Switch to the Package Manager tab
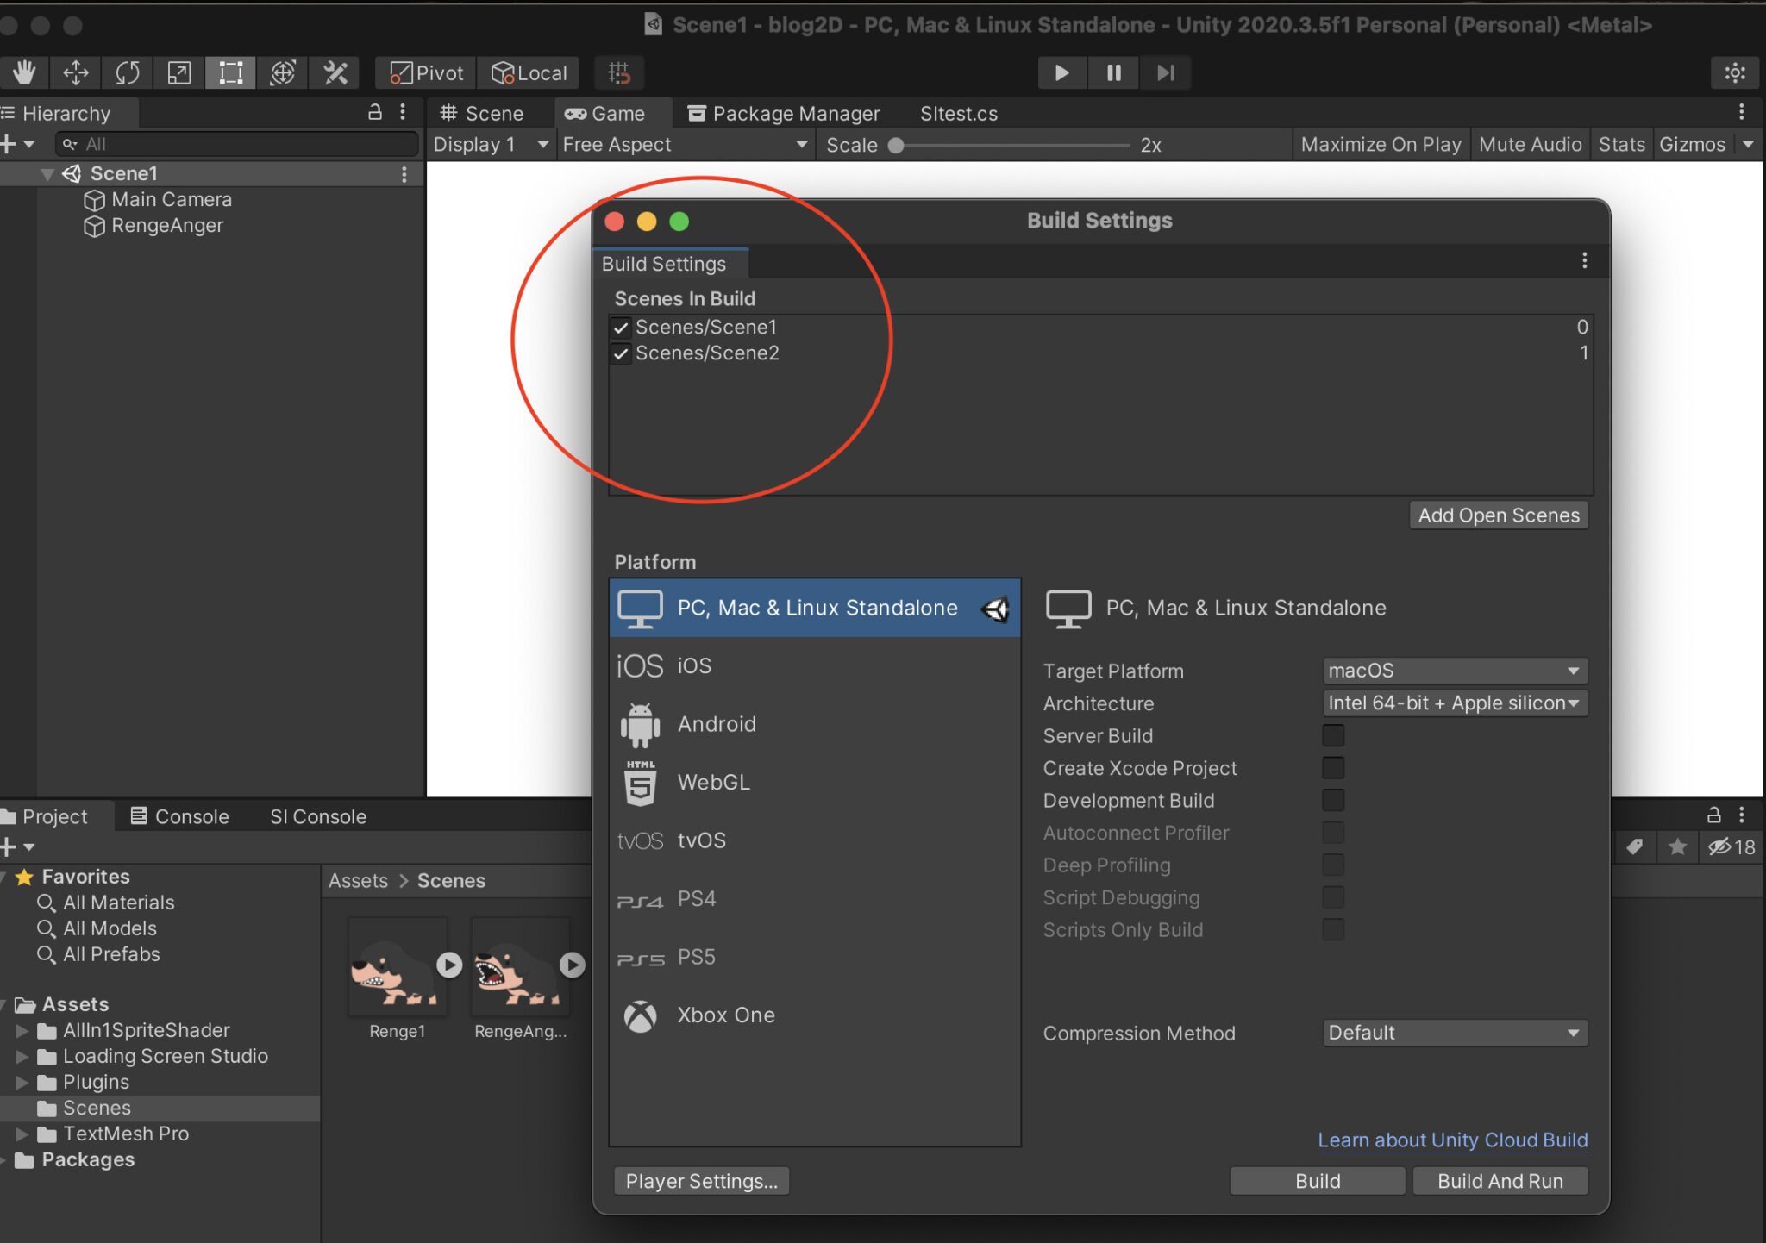 pos(784,114)
